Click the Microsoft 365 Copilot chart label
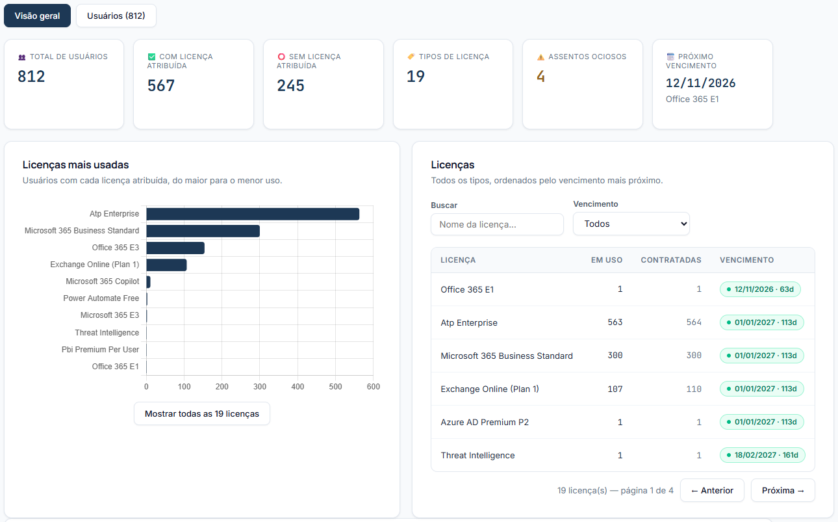This screenshot has width=838, height=522. (102, 281)
